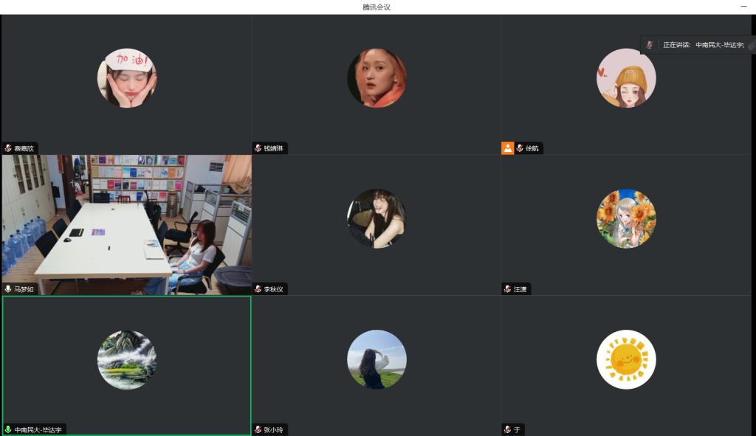Click the 腾讯会议 window title

[377, 7]
